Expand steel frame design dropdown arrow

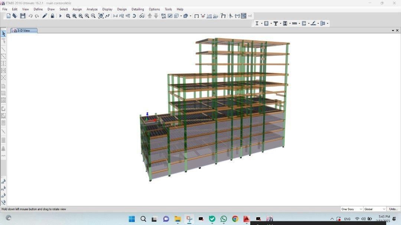262,23
